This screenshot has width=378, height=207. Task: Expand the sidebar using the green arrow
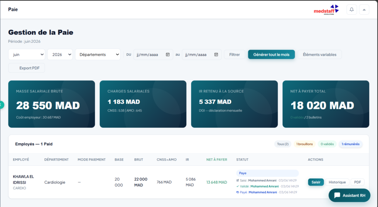(x=1, y=105)
